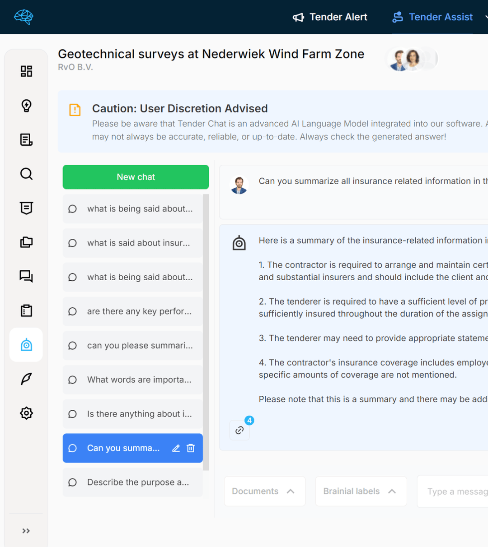Select the active Tender Chat bot icon

pyautogui.click(x=26, y=345)
